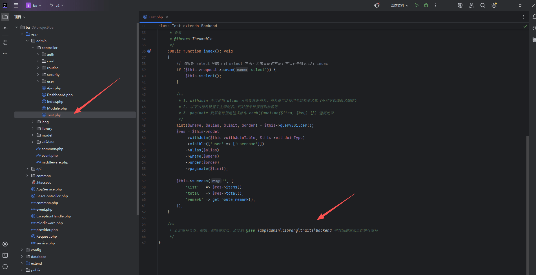Image resolution: width=536 pixels, height=275 pixels.
Task: Select Dashboard.php in the project tree
Action: (60, 95)
